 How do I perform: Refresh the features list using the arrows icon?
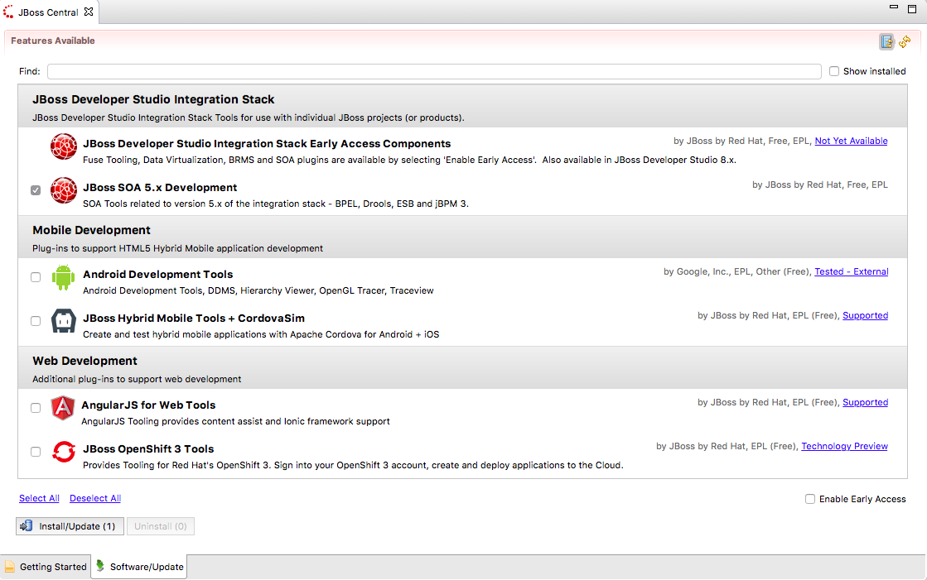pos(905,41)
